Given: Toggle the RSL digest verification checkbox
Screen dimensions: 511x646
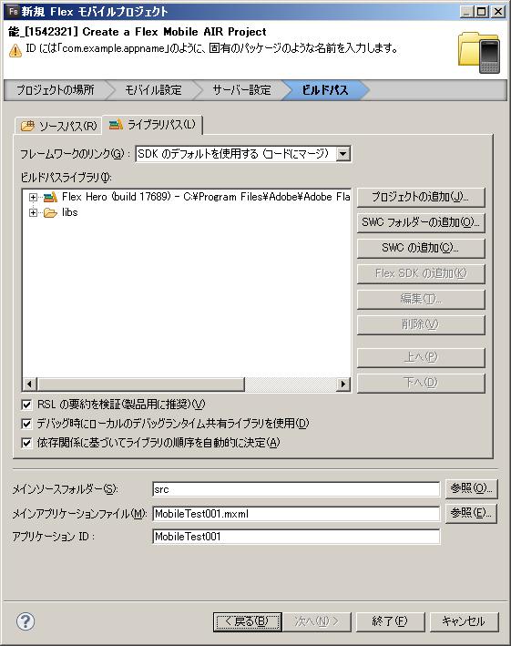Looking at the screenshot, I should point(26,405).
